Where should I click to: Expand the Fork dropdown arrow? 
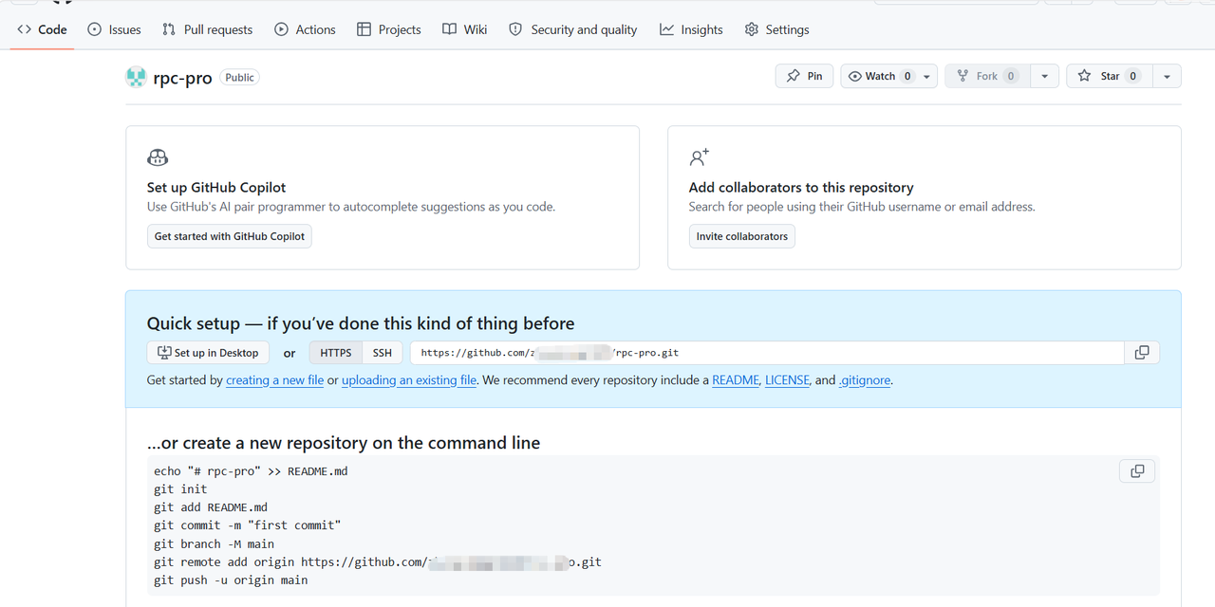coord(1044,76)
